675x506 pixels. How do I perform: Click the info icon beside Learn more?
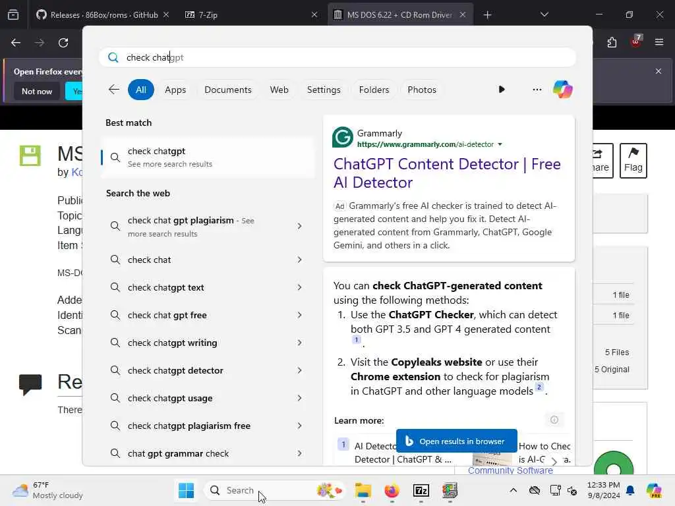pyautogui.click(x=554, y=420)
